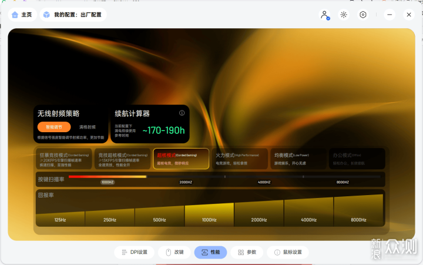Select 4000Hz polling rate

(309, 212)
